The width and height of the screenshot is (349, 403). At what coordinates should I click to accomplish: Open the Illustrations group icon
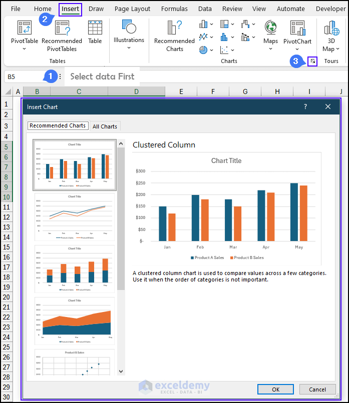pyautogui.click(x=129, y=26)
